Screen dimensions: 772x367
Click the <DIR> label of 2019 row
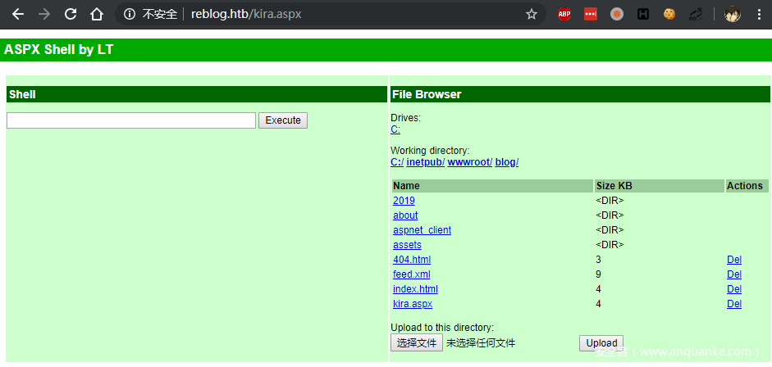point(610,201)
